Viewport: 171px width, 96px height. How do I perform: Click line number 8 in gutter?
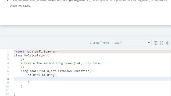[8, 79]
